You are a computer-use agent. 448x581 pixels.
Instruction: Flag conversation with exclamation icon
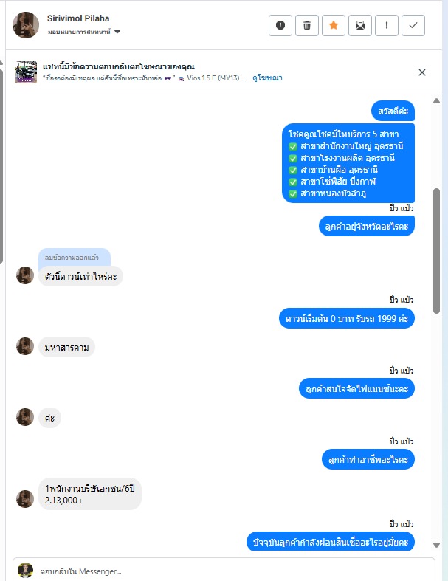(x=387, y=25)
